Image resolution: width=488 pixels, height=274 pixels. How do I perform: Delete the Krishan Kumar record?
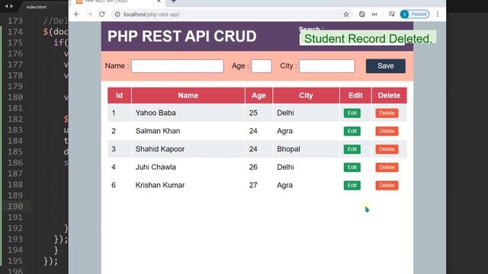[x=387, y=186]
